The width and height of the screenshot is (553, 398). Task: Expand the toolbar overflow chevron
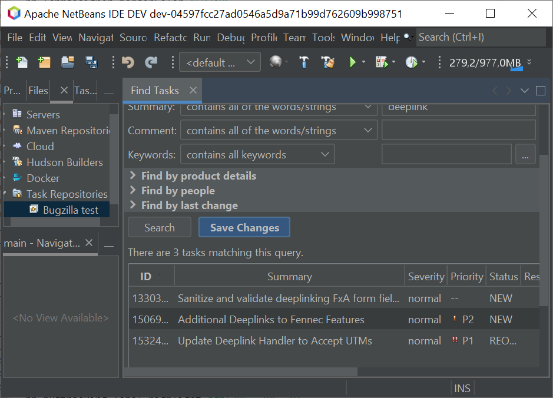[529, 62]
